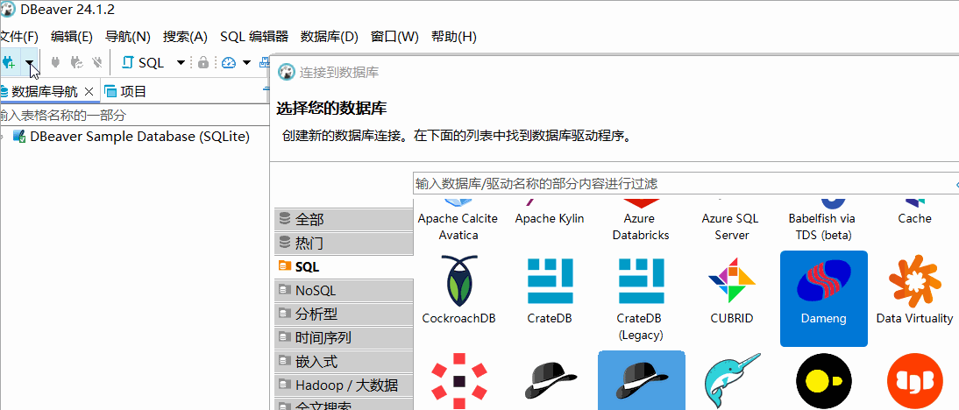Open a new SQL script with SQL button

click(143, 62)
